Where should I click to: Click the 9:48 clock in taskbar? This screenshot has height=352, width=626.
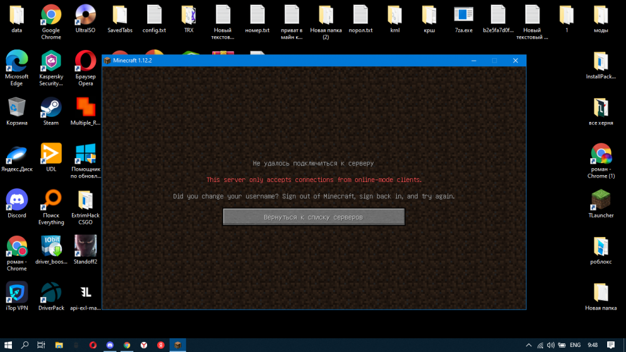tap(593, 345)
